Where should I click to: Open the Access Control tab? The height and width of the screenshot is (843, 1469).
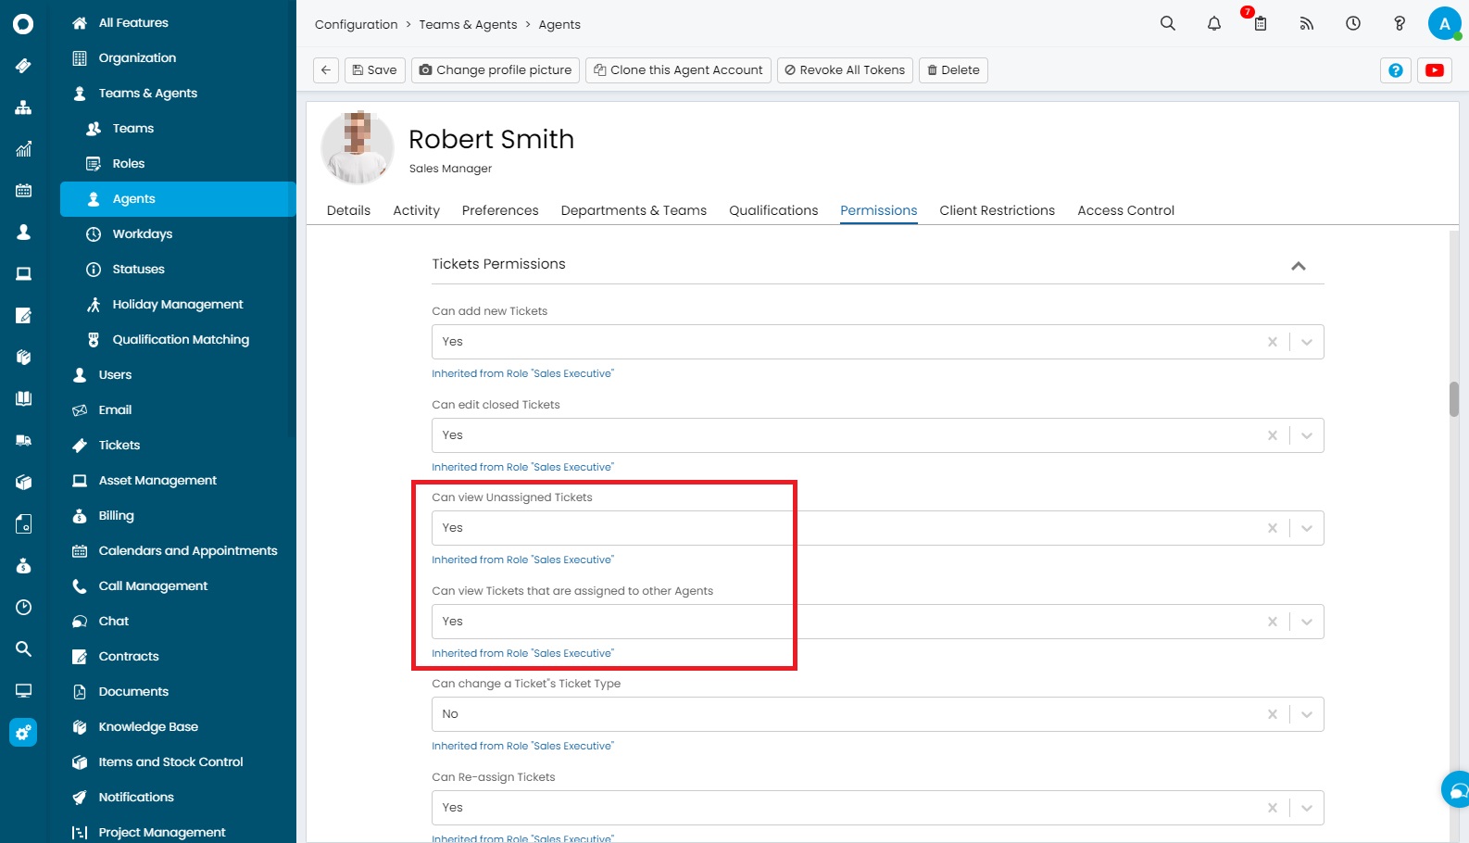point(1125,210)
